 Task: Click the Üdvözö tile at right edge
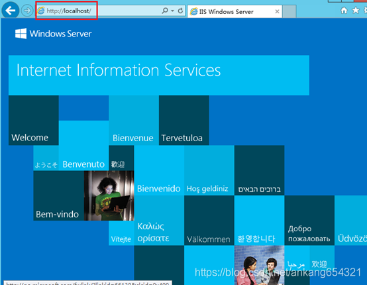tap(351, 221)
